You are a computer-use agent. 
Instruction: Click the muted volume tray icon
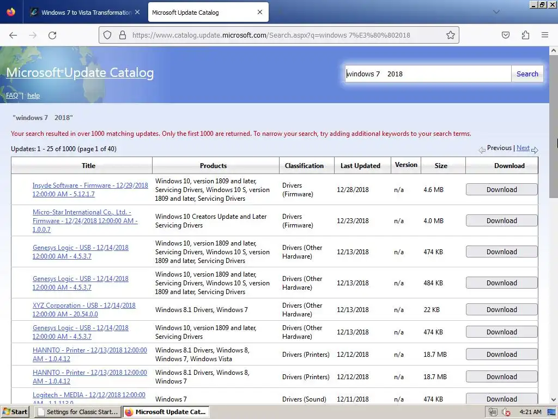click(x=506, y=412)
